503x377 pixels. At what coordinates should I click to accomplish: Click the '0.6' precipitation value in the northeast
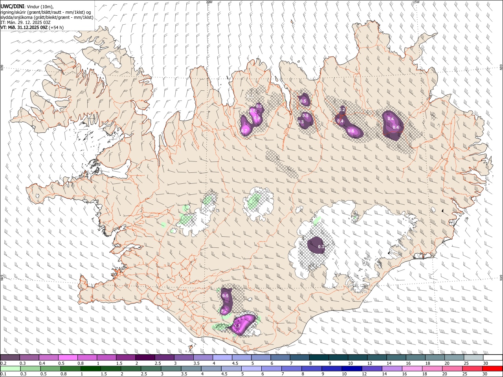pyautogui.click(x=351, y=131)
